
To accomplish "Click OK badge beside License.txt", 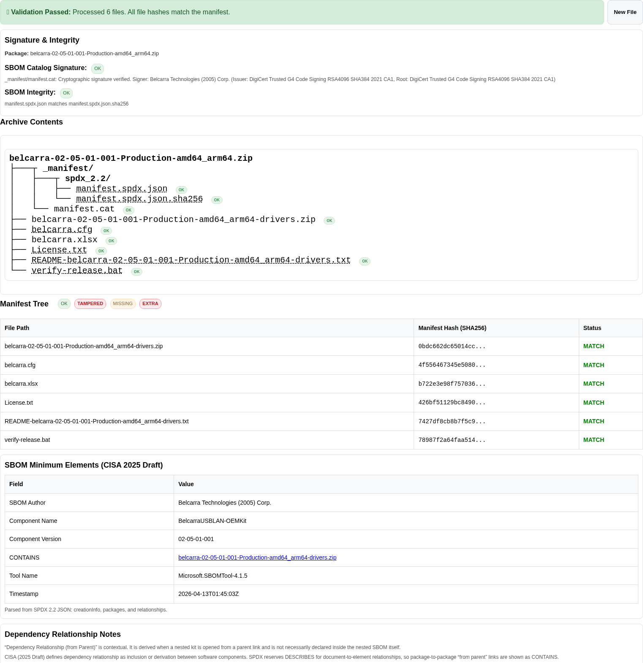I will [101, 251].
